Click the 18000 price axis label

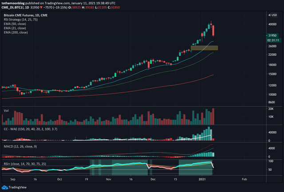pyautogui.click(x=272, y=65)
